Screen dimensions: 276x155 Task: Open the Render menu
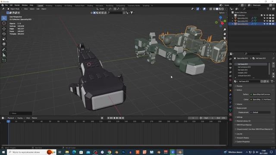pos(17,5)
